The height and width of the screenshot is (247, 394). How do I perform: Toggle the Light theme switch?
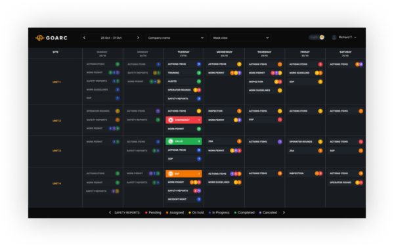pyautogui.click(x=317, y=37)
